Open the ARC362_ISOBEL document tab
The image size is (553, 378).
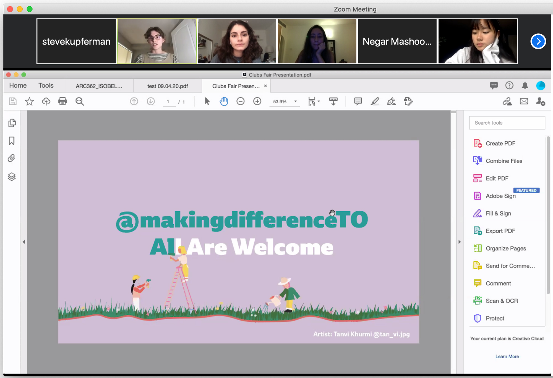pos(99,86)
